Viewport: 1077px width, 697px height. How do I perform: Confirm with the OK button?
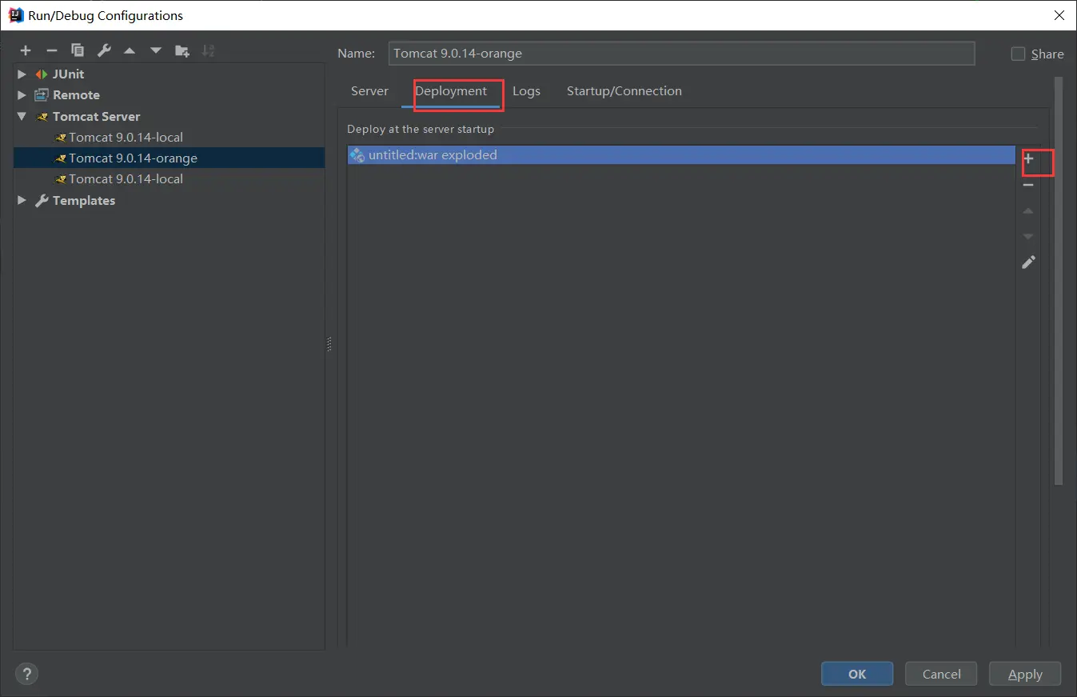coord(857,674)
